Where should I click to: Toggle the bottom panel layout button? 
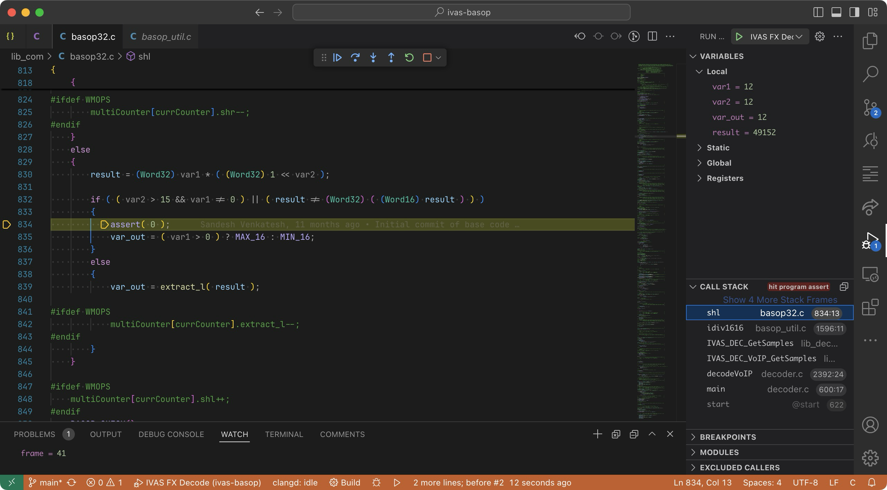tap(836, 12)
